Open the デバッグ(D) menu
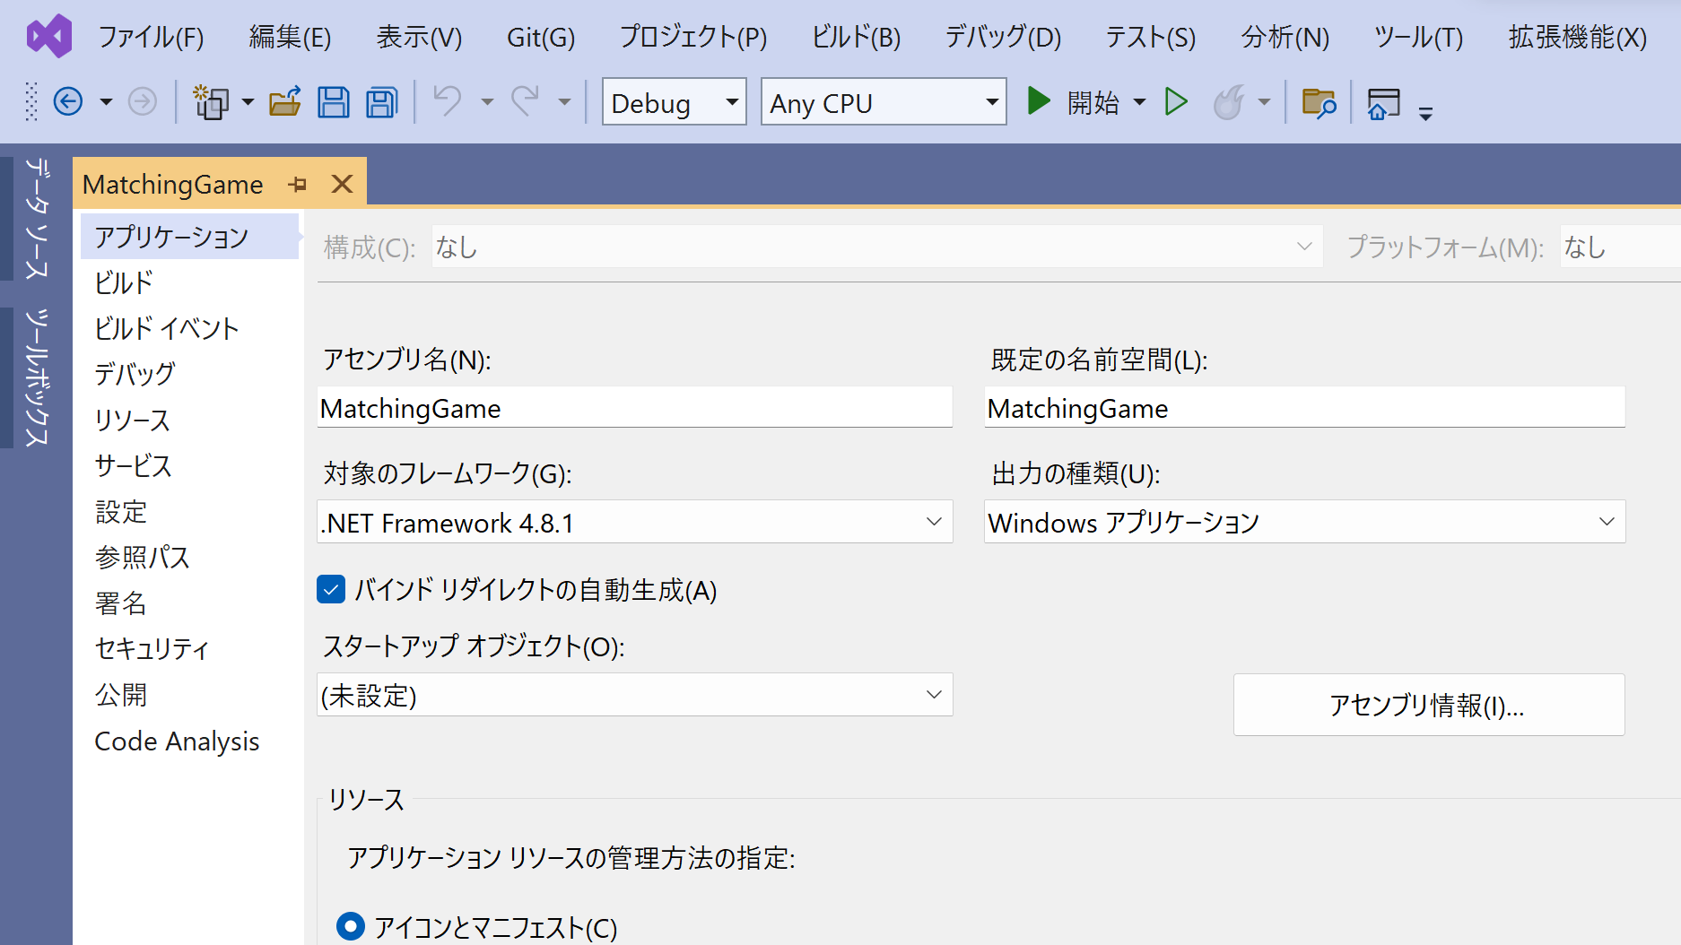Screen dimensions: 1681x945 (x=1003, y=37)
